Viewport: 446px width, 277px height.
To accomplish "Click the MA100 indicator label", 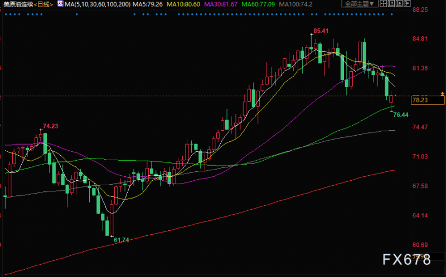I will click(295, 4).
